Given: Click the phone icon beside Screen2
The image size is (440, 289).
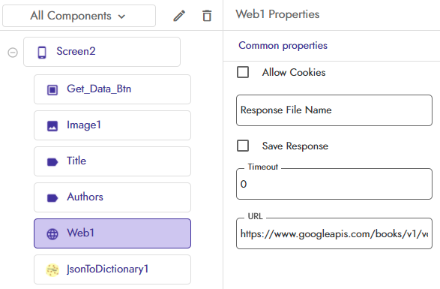Looking at the screenshot, I should [x=42, y=53].
